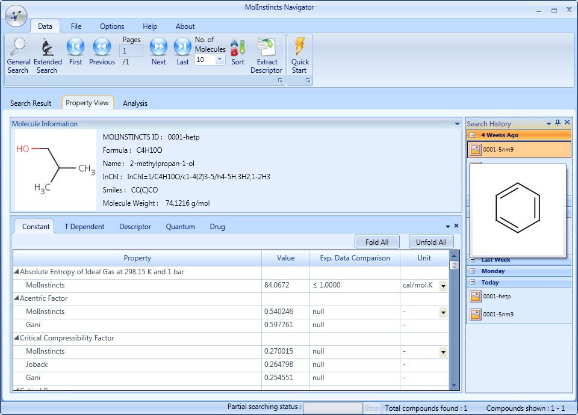Viewport: 578px width, 415px height.
Task: Click the 2-methylpropan-1-ol structure image
Action: click(55, 170)
